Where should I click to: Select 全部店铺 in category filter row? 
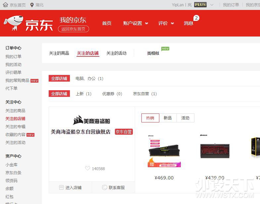(x=59, y=78)
